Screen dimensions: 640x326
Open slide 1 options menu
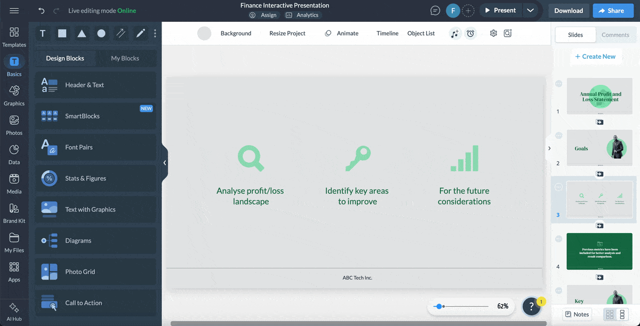(558, 84)
